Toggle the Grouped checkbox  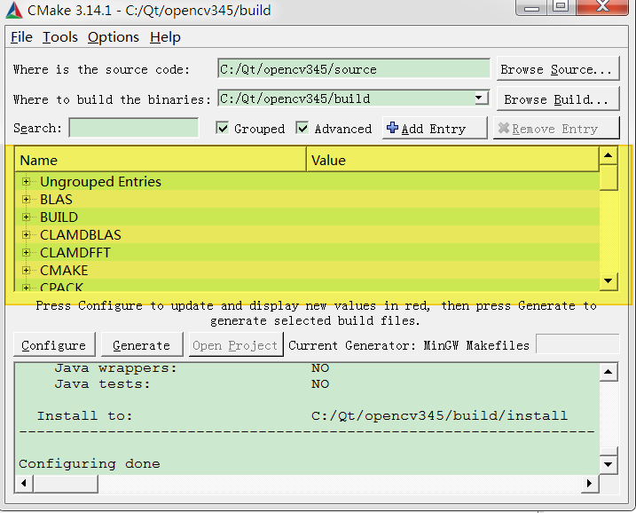(x=223, y=128)
